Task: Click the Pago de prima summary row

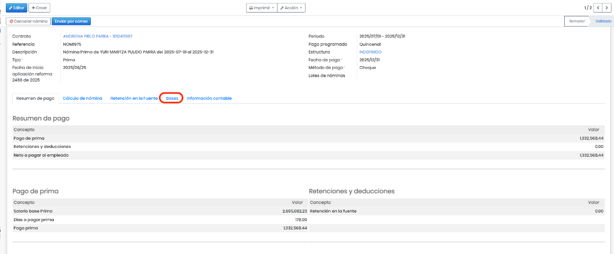Action: coord(308,138)
